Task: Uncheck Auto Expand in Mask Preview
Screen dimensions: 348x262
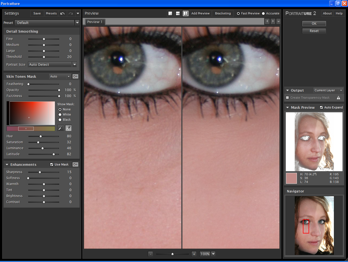Action: point(321,107)
